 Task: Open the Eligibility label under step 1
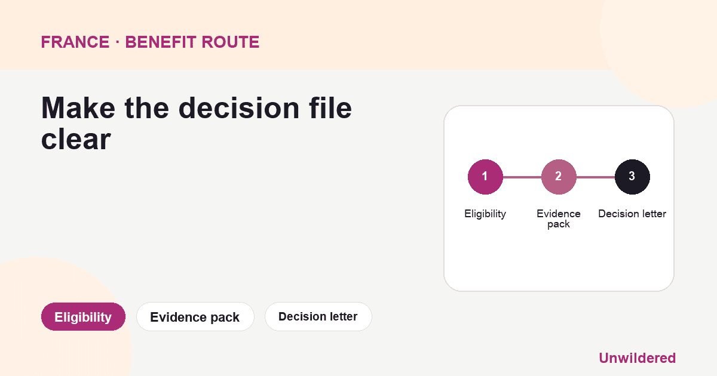485,214
